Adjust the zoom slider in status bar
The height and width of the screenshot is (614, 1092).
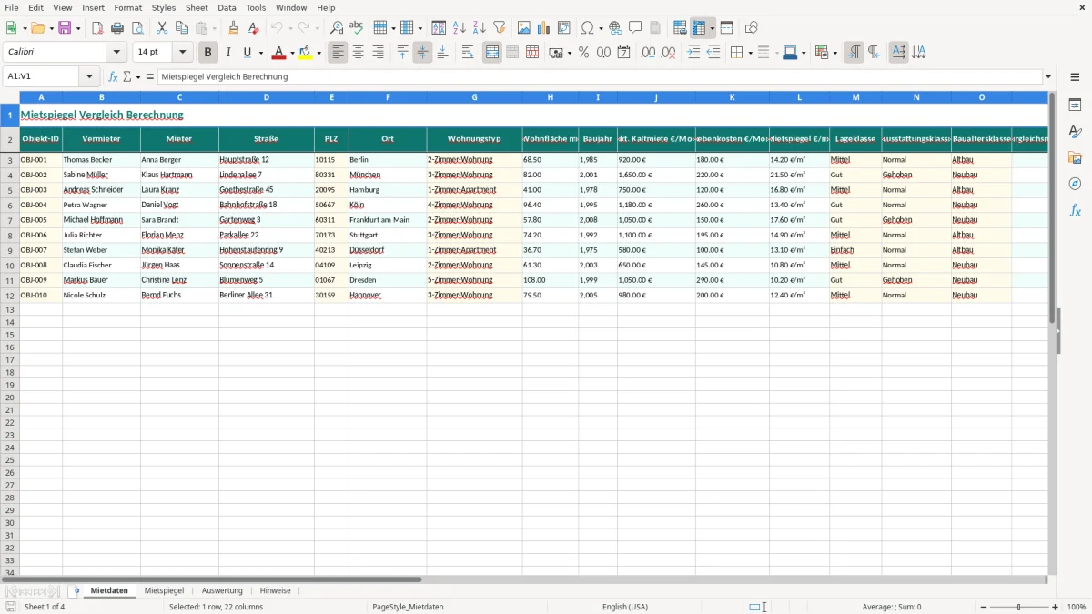[x=1019, y=607]
